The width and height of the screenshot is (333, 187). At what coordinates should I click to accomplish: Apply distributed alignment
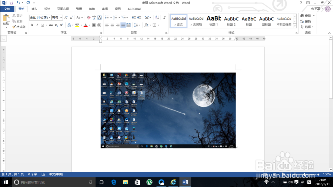[129, 25]
